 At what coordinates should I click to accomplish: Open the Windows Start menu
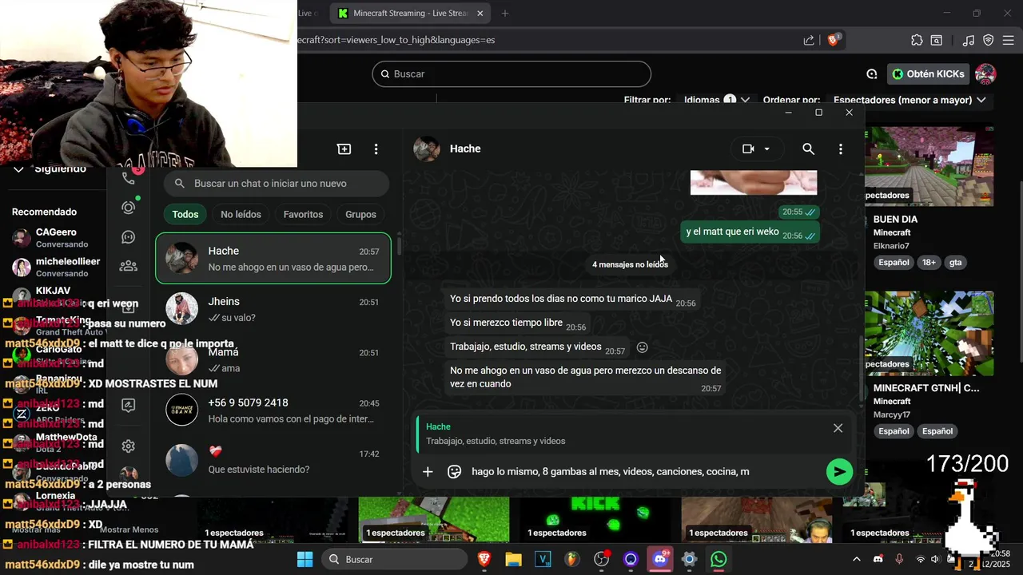pyautogui.click(x=305, y=559)
